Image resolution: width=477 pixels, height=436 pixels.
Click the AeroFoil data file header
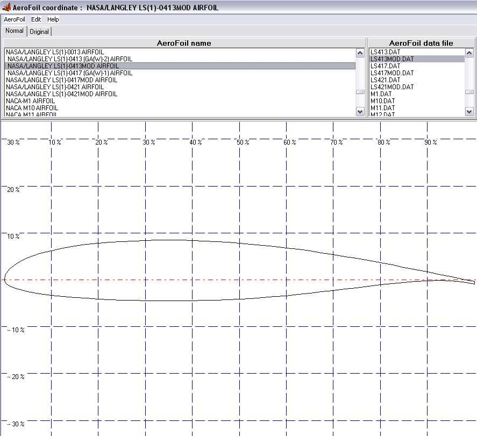click(x=421, y=43)
